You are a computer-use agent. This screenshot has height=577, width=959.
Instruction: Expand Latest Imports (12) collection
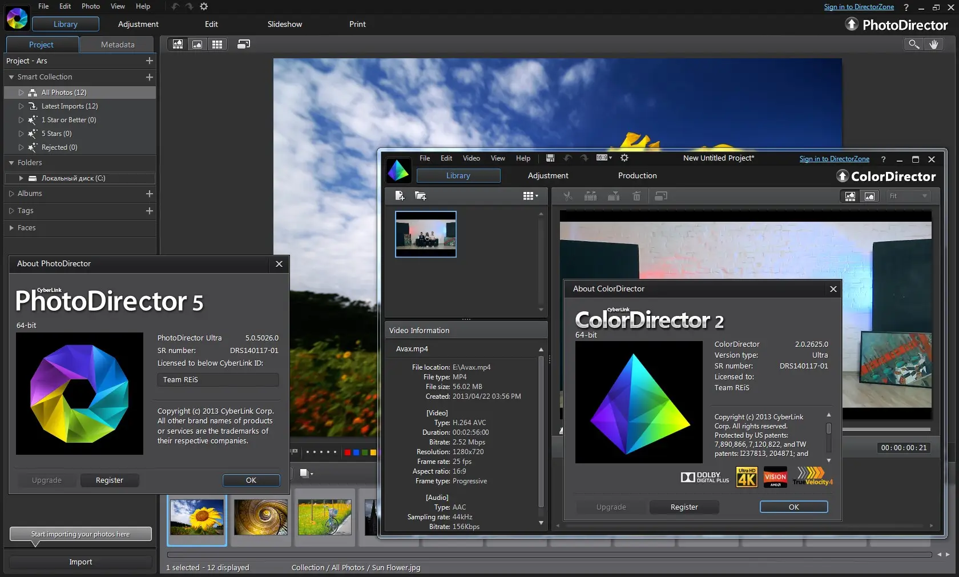[x=21, y=106]
